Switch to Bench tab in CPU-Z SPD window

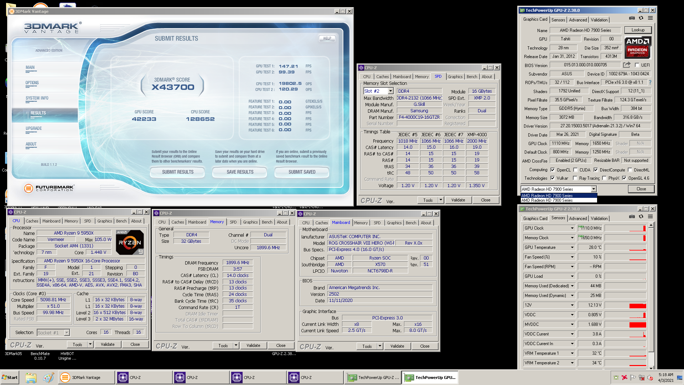click(x=472, y=77)
